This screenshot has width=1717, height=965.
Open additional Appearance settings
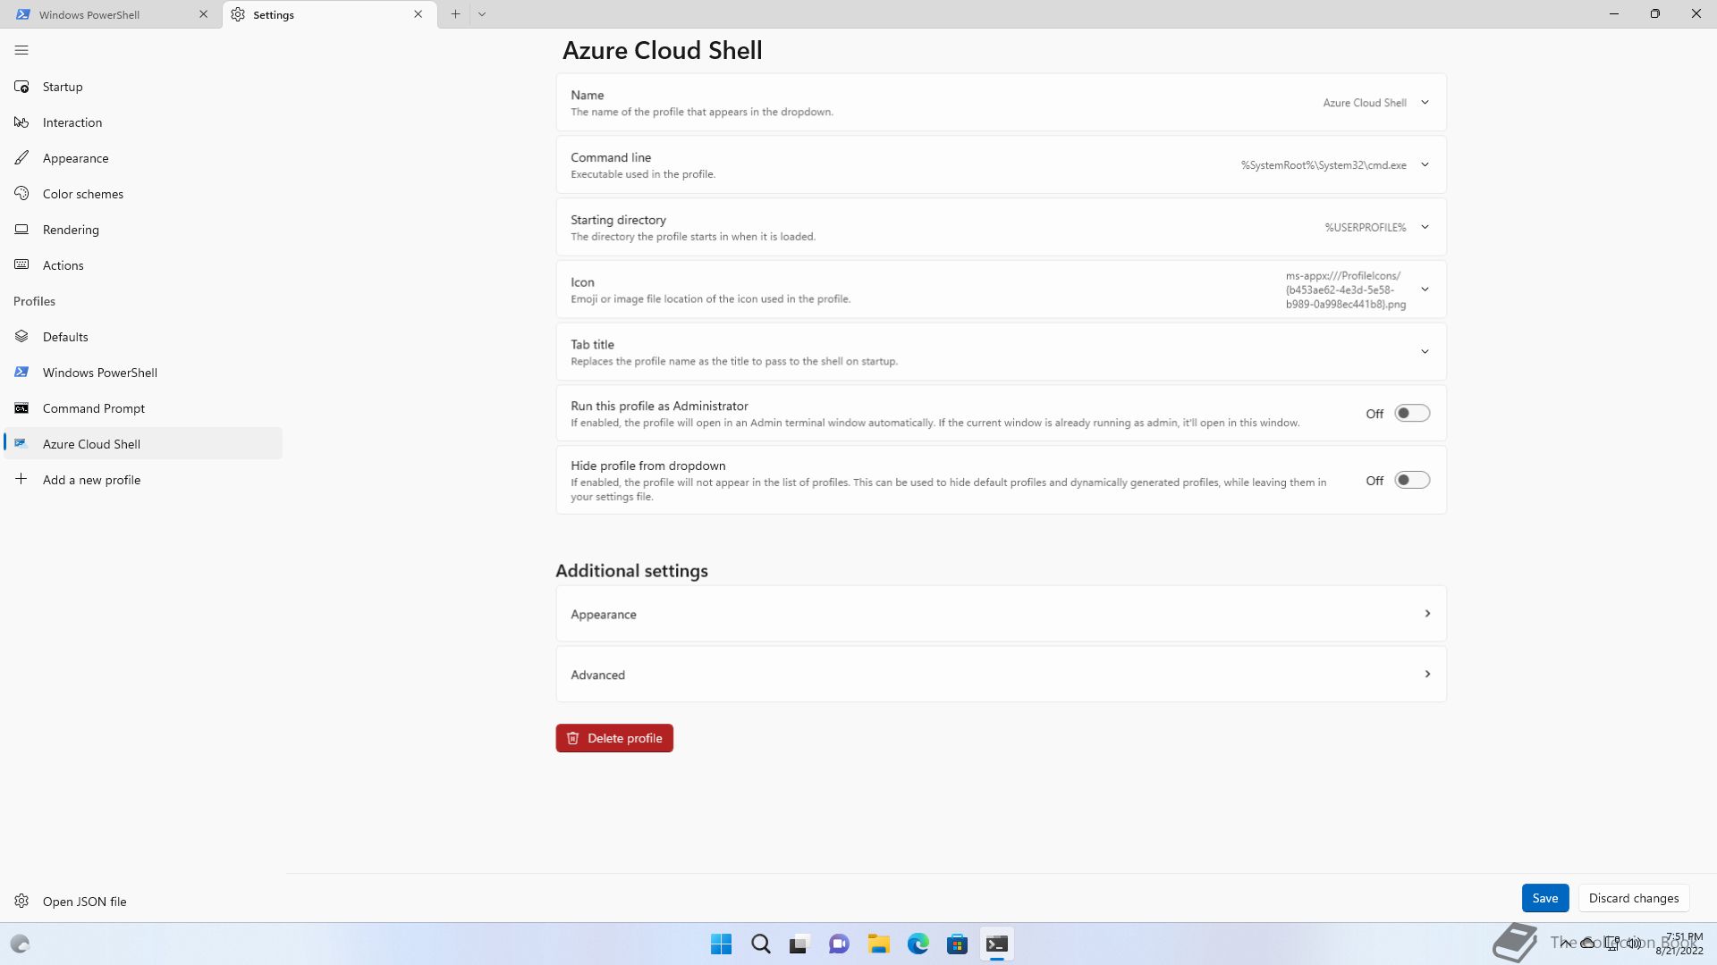point(1001,614)
